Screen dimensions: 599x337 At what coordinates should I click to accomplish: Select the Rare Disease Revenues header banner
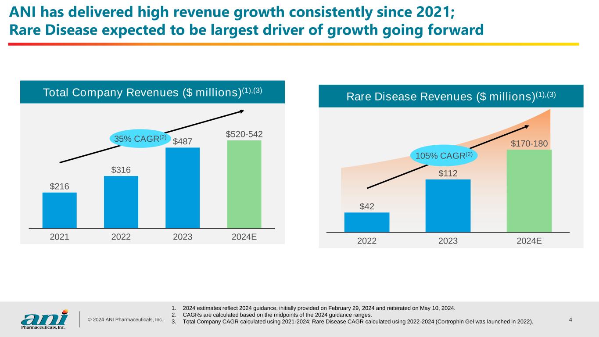click(451, 96)
